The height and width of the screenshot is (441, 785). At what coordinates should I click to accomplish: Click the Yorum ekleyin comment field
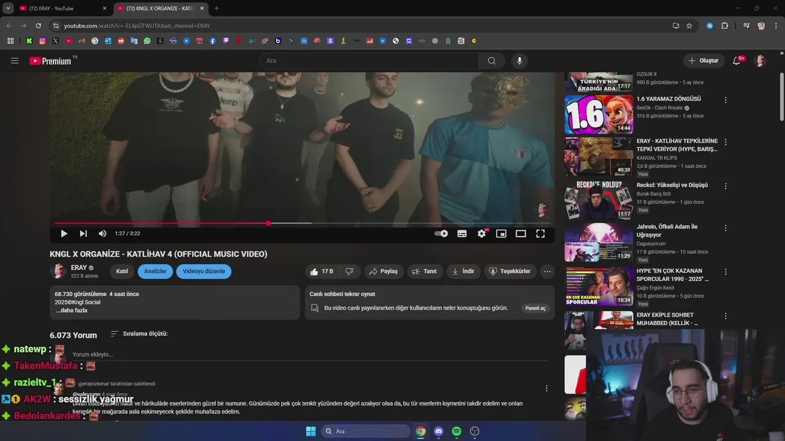310,354
